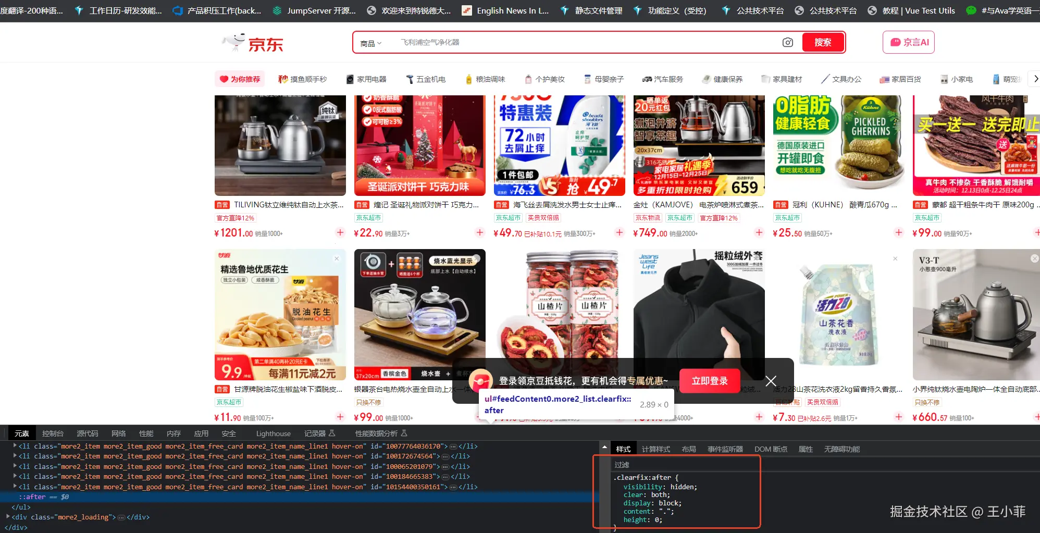The image size is (1040, 533).
Task: Switch to DevTools 应用 tab
Action: pos(201,433)
